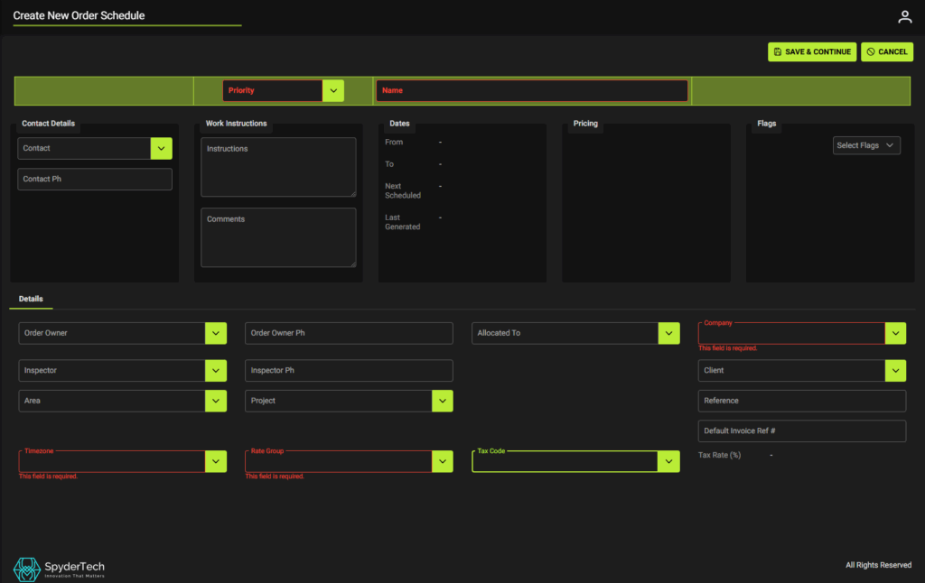Click the Reference input field
The image size is (925, 583).
(801, 401)
